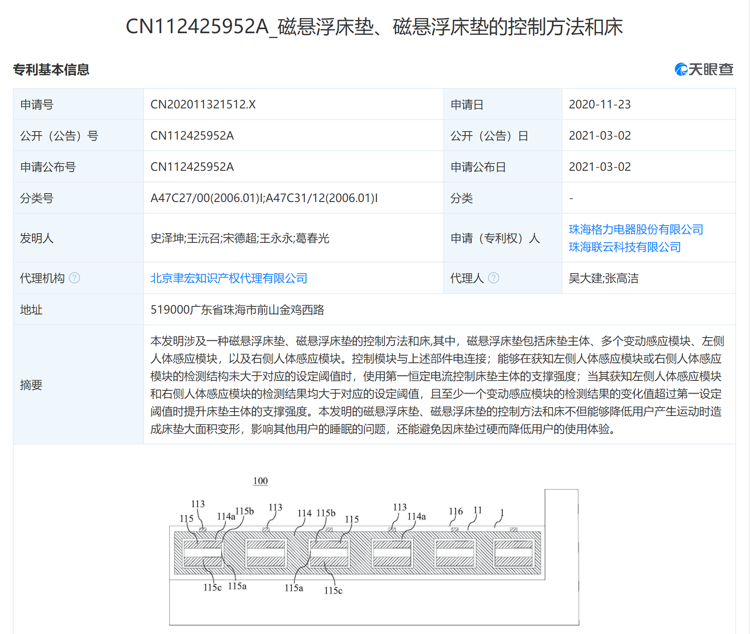This screenshot has width=750, height=634.
Task: Open 北京聿宏知识产权代理有限公司 agency link
Action: [229, 278]
